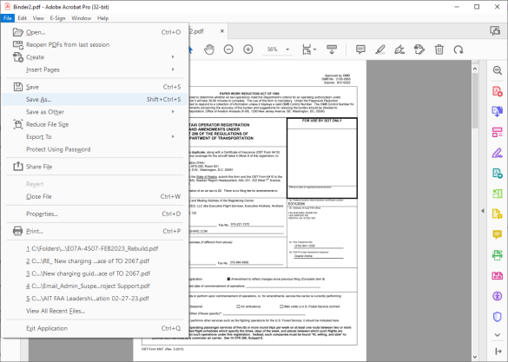This screenshot has height=362, width=508.
Task: Open recent file Email_Admin_Suspe entry
Action: [x=95, y=286]
